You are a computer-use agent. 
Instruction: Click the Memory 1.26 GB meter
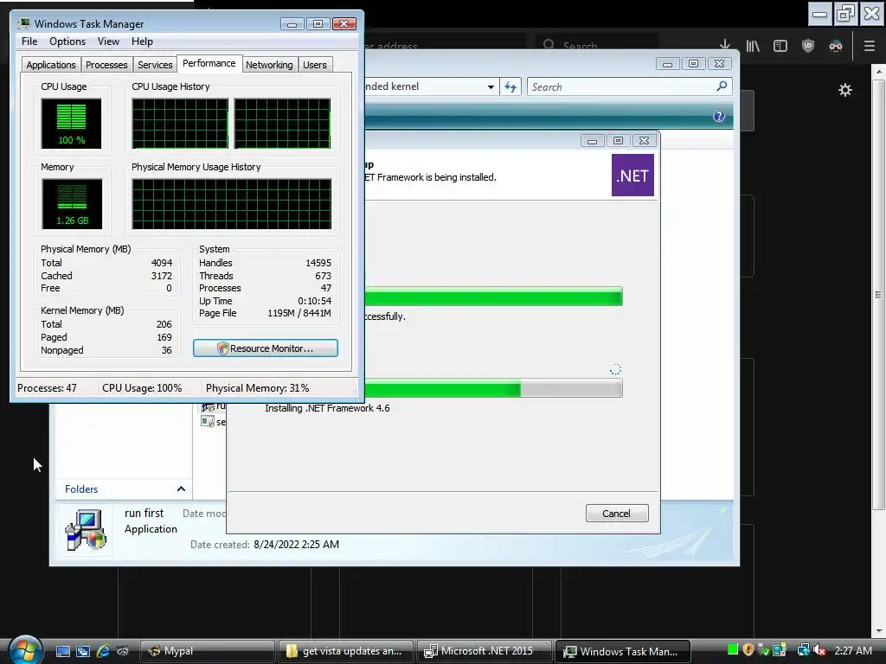point(71,204)
